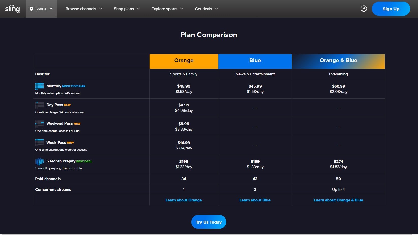Click the Explore sports chevron arrow
The width and height of the screenshot is (418, 235).
(182, 9)
